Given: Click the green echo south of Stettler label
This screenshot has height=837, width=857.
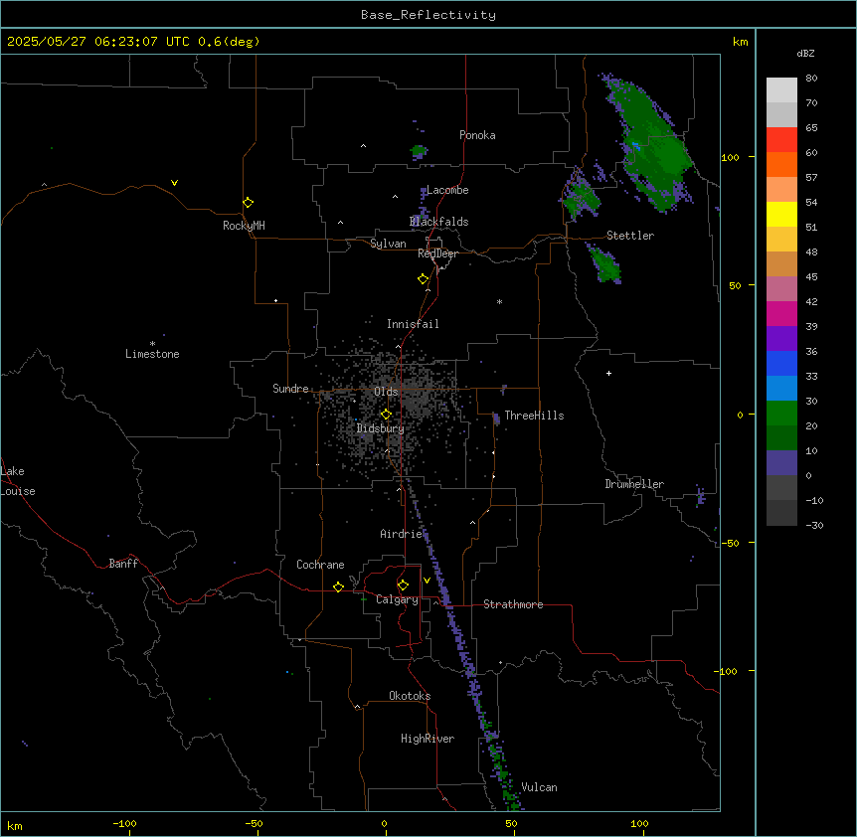Looking at the screenshot, I should [605, 263].
